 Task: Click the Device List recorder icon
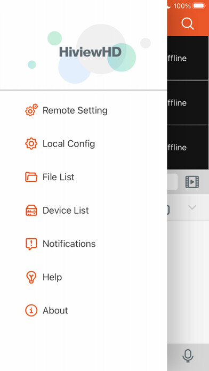[x=31, y=211]
